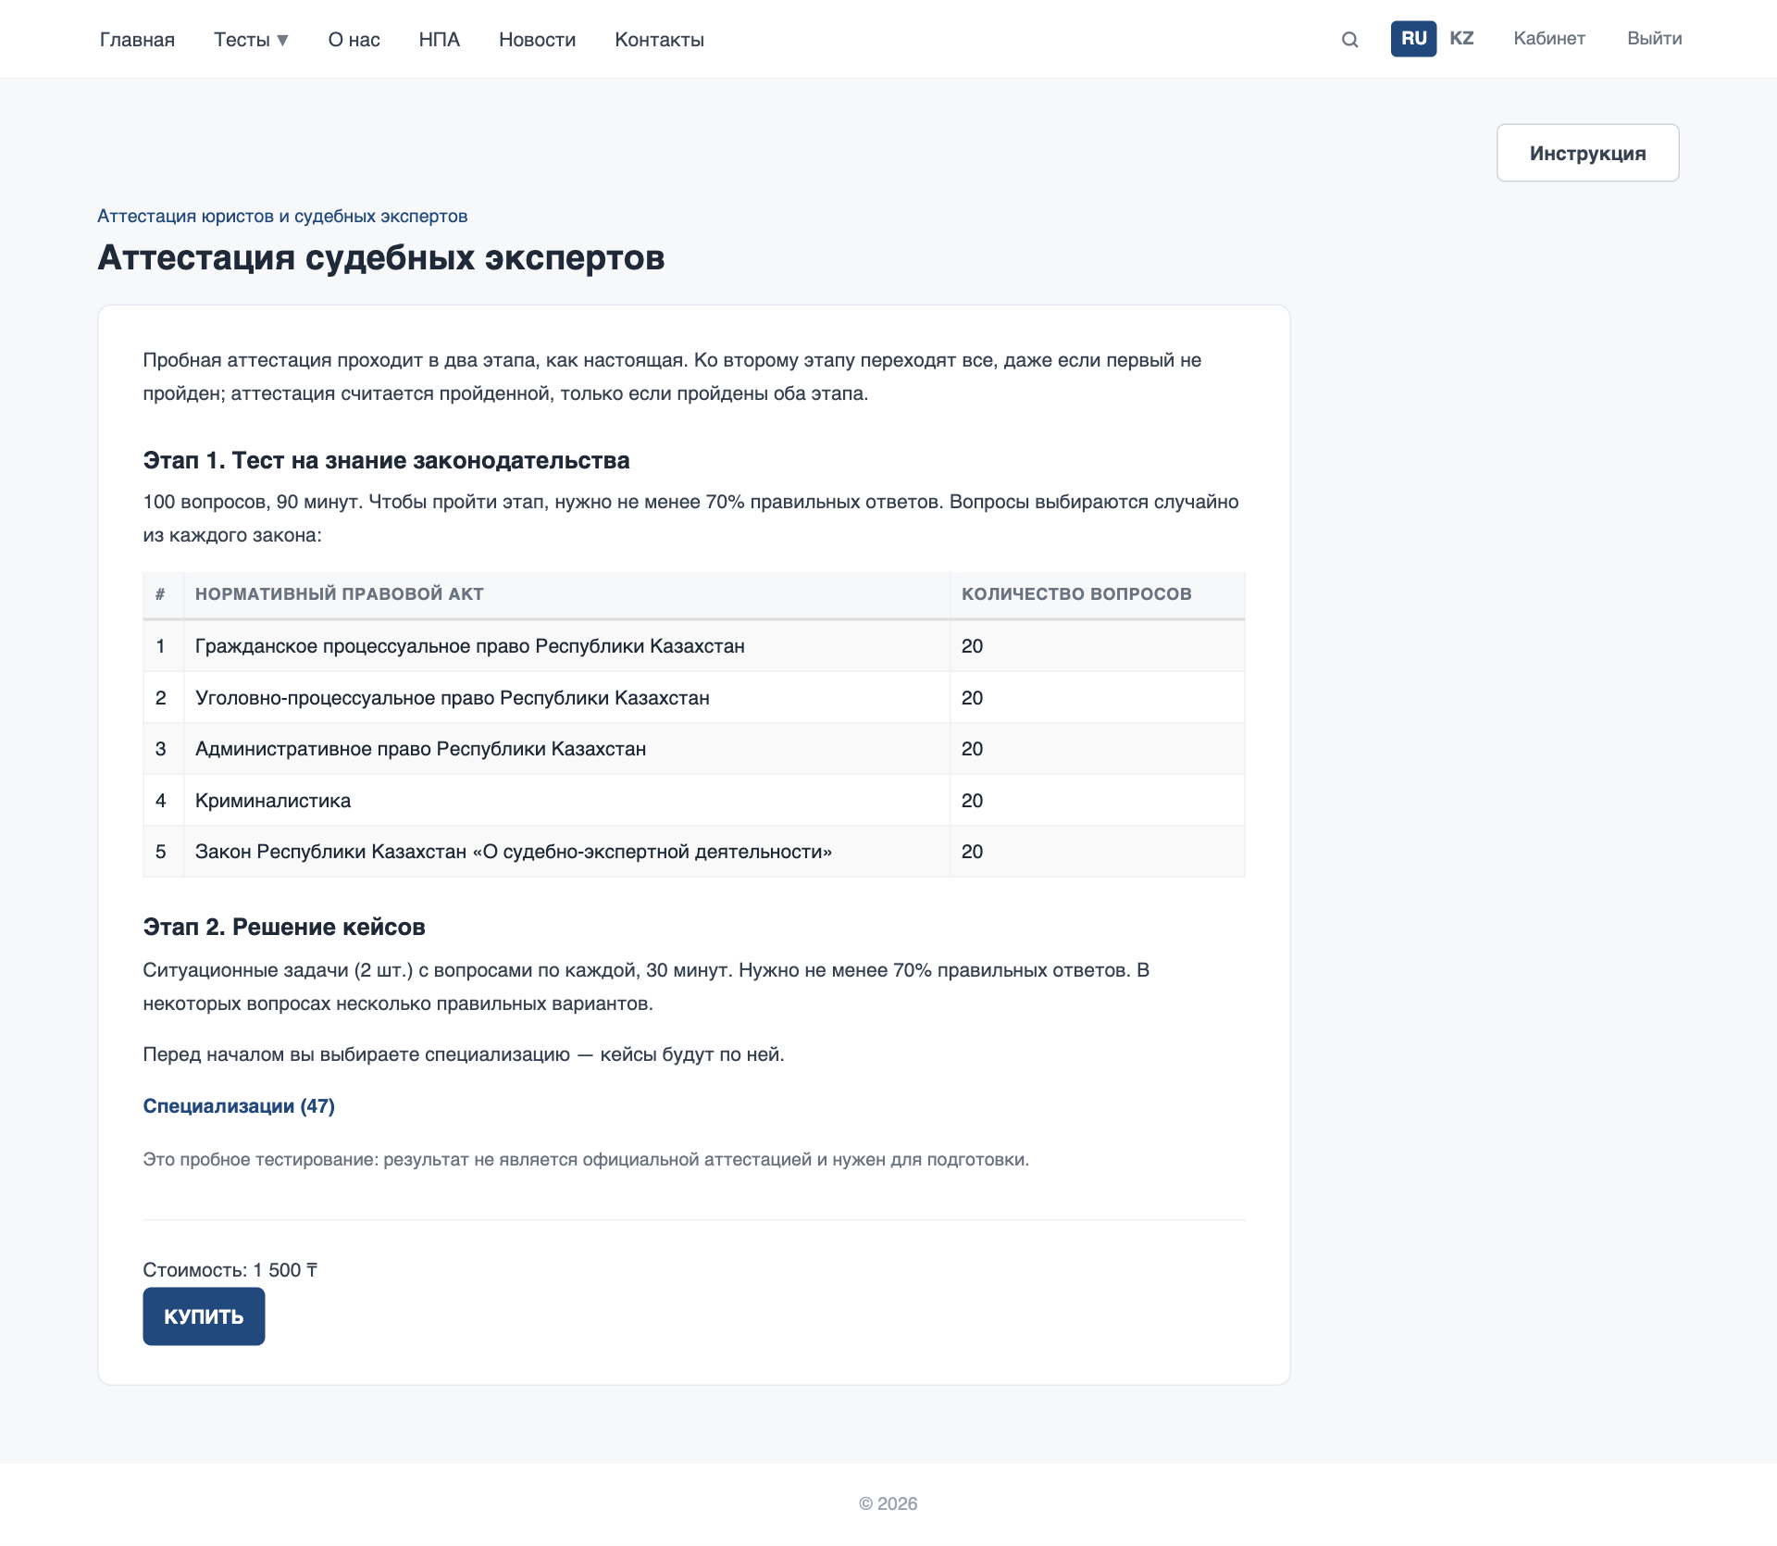Select row Гражданское процессуальное право Республики Казахстан
This screenshot has width=1777, height=1546.
click(694, 646)
